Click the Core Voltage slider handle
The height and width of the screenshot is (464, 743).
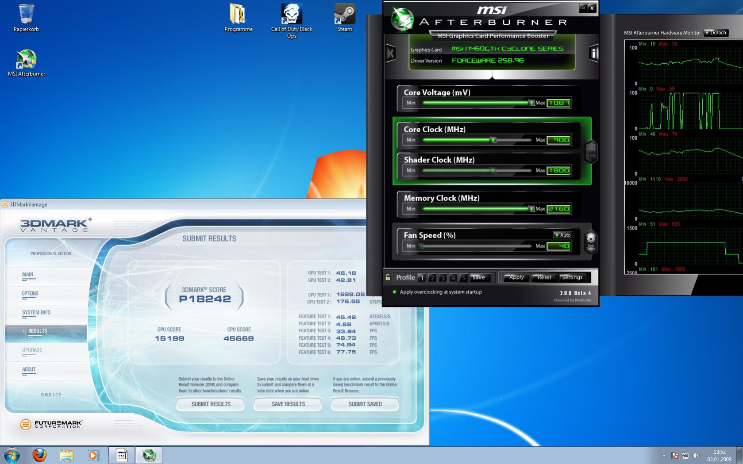coord(531,103)
